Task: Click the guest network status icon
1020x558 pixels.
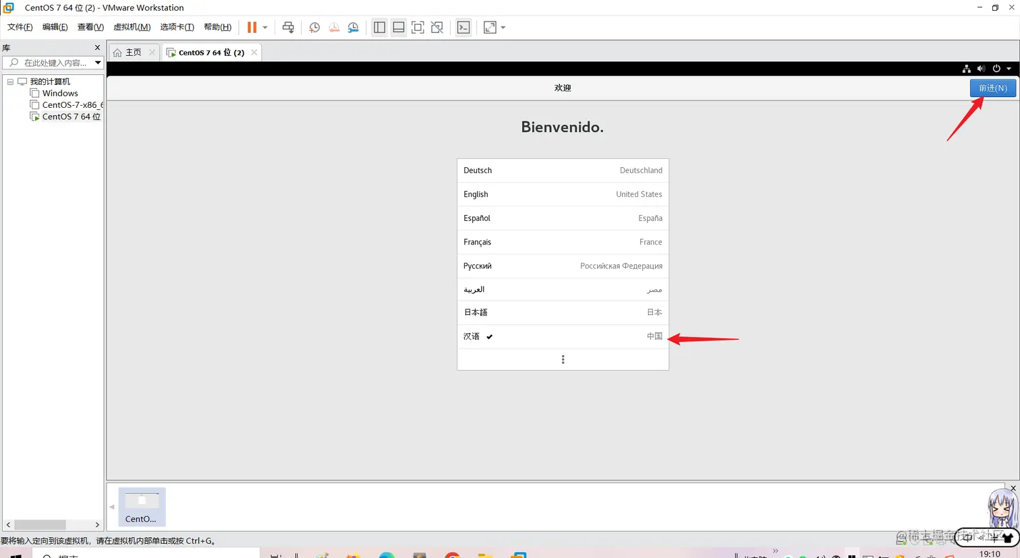Action: (967, 69)
